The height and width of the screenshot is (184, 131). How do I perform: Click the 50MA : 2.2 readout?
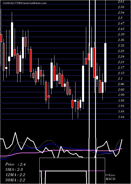15,180
